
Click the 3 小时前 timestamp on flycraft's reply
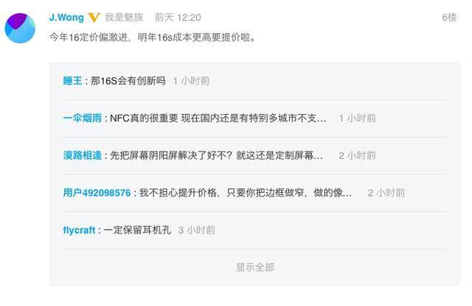197,230
